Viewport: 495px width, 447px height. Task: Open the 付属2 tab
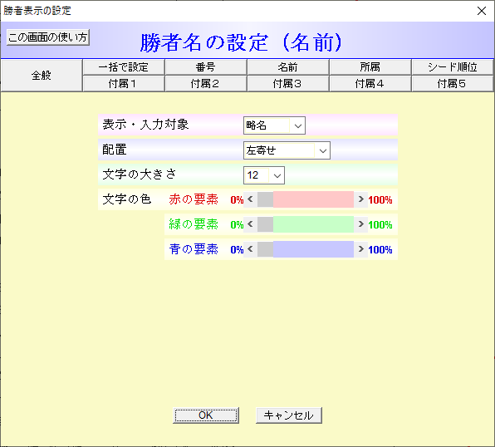pyautogui.click(x=205, y=84)
